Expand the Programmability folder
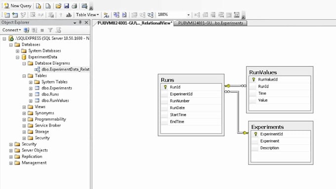Screen dimensions: 336x189 (x=24, y=119)
